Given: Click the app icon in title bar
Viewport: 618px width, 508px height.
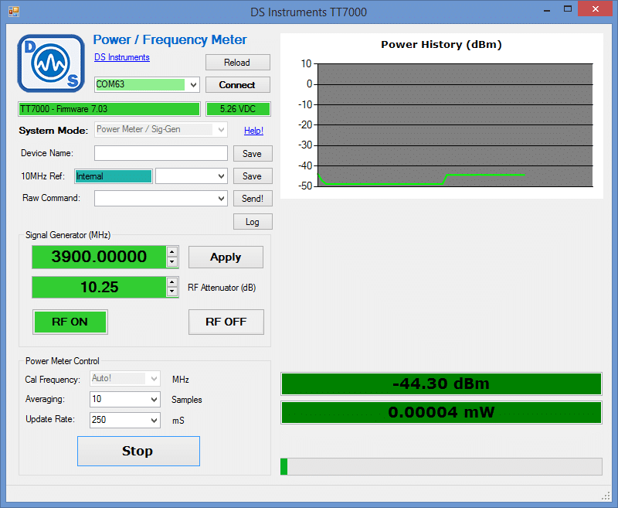Looking at the screenshot, I should (x=13, y=12).
